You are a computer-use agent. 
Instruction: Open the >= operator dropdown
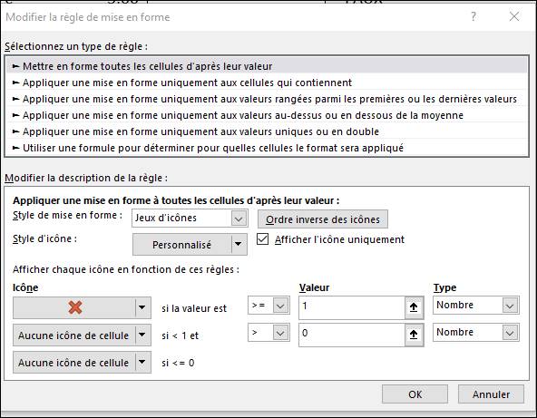pyautogui.click(x=268, y=306)
